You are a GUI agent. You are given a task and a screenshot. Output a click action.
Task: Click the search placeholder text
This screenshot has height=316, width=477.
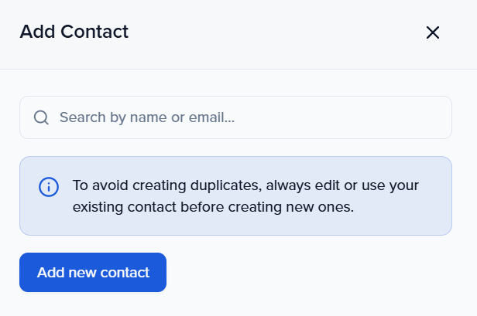pos(147,117)
